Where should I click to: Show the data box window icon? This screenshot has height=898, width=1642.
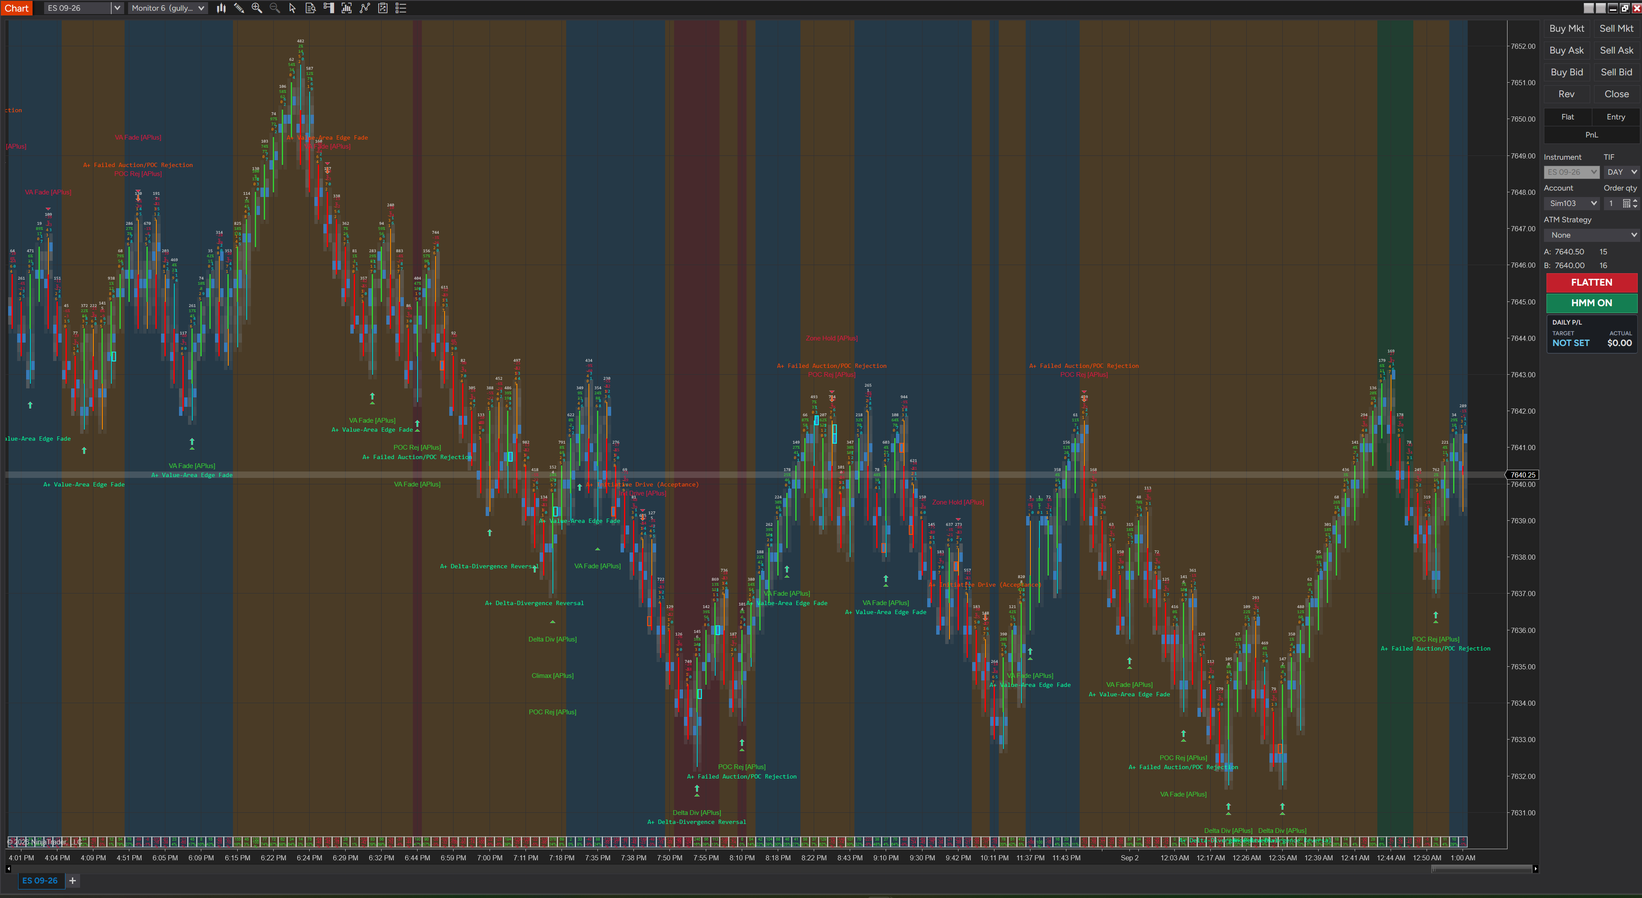pos(310,8)
